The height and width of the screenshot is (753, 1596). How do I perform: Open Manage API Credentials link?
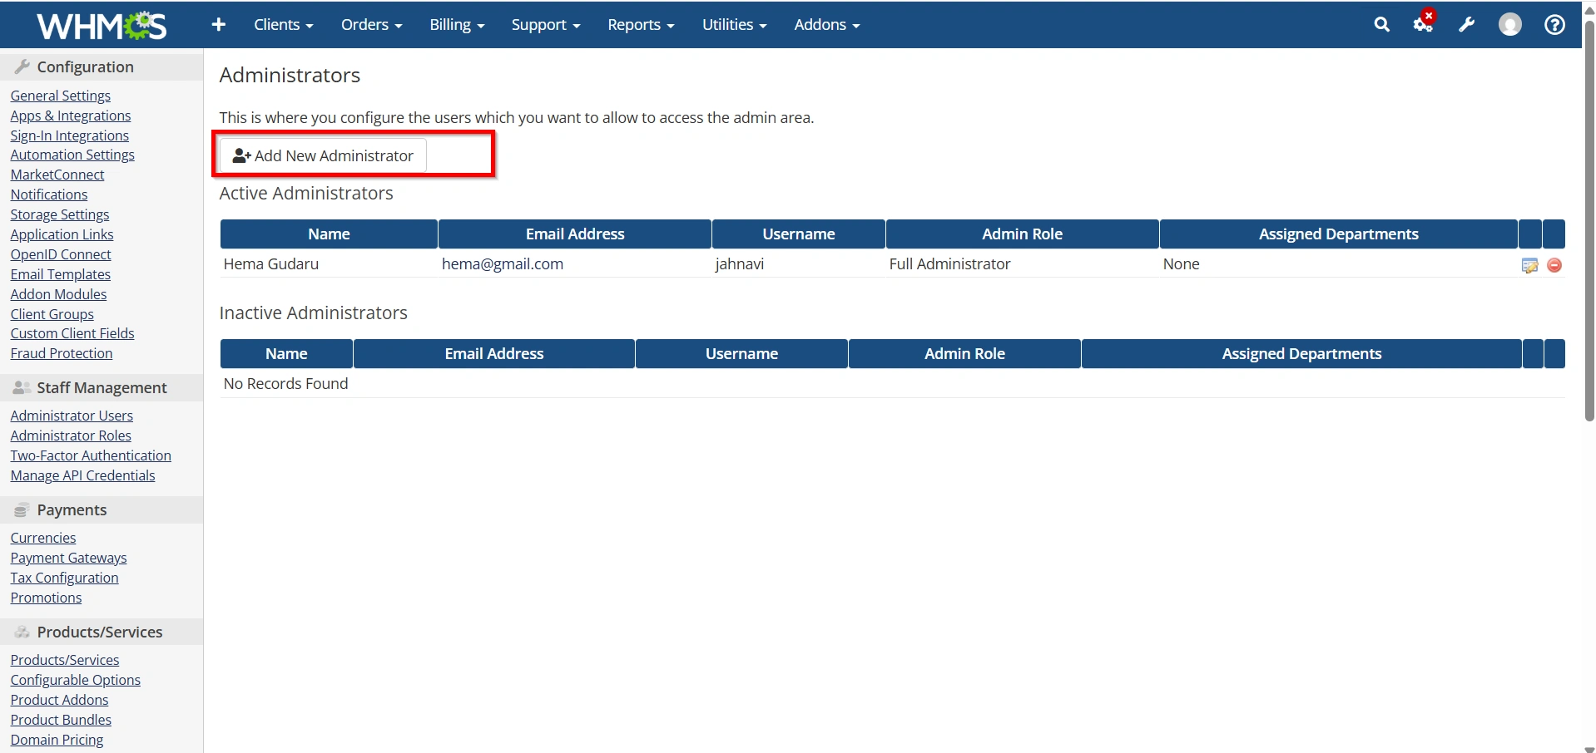[82, 475]
